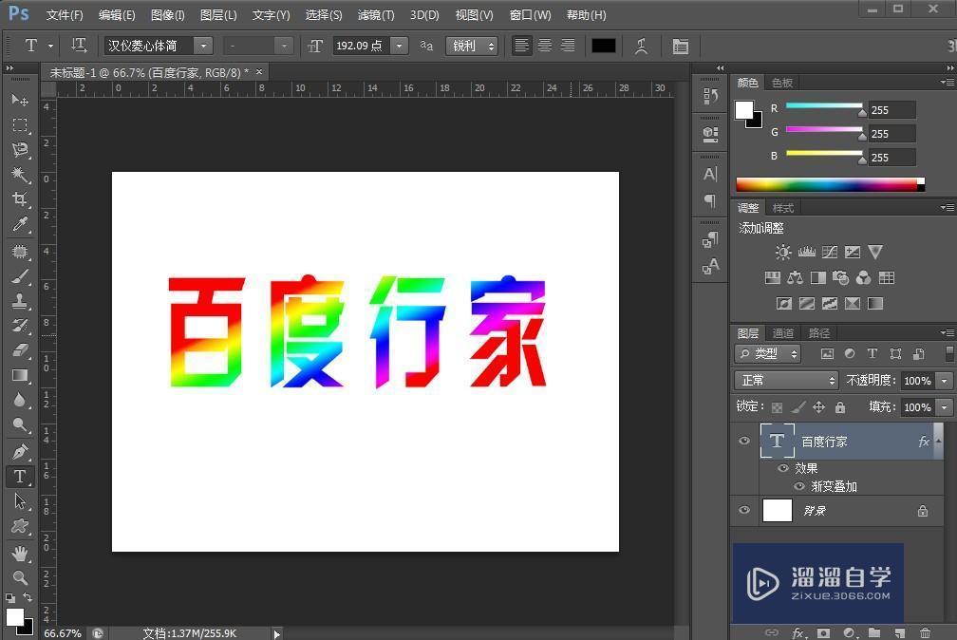Open the Character and Paragraph panels button

(681, 46)
